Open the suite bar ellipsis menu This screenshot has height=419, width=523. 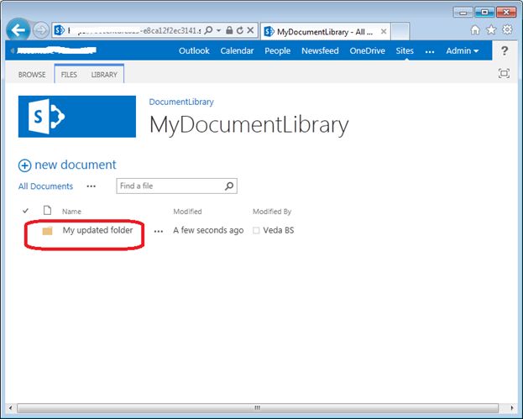(x=430, y=52)
